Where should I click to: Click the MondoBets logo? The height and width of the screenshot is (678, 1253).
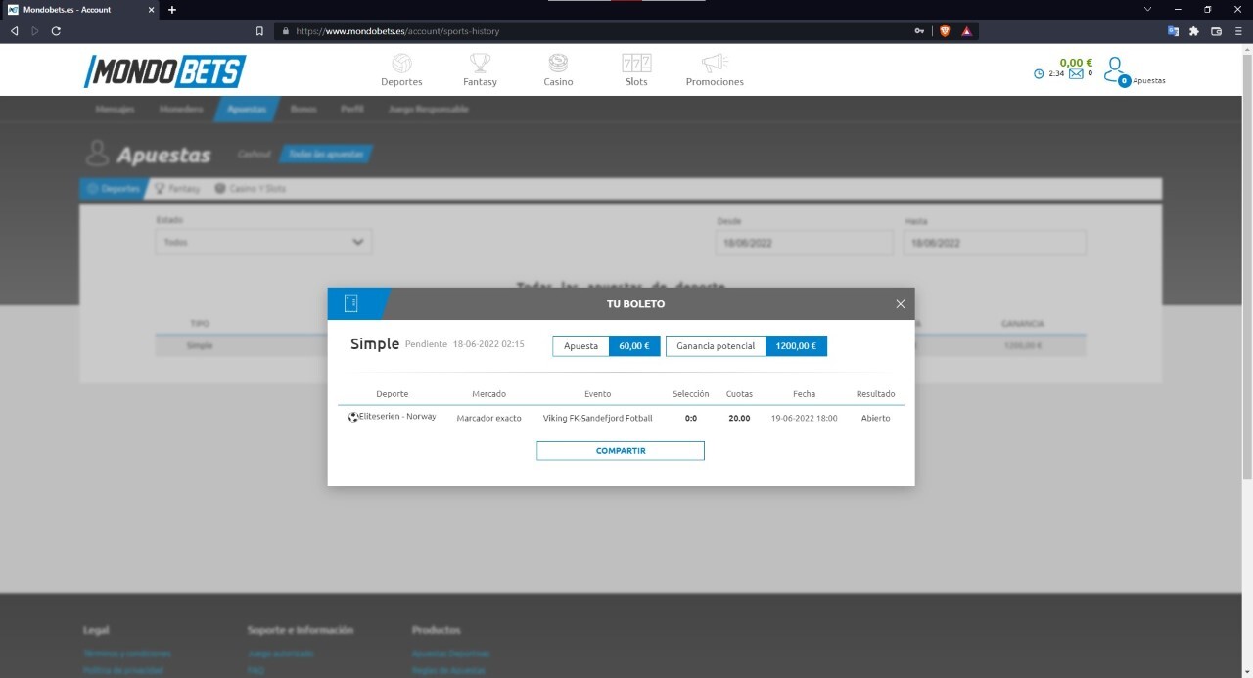(x=164, y=71)
